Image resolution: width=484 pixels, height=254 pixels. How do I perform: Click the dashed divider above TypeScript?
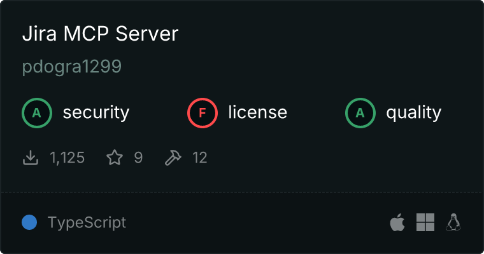[x=242, y=192]
